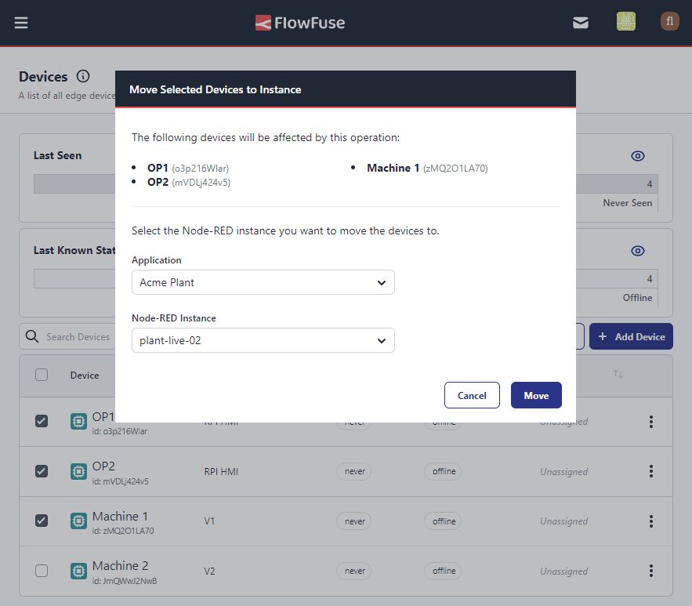Open the Application dropdown showing Acme Plant

pos(263,282)
